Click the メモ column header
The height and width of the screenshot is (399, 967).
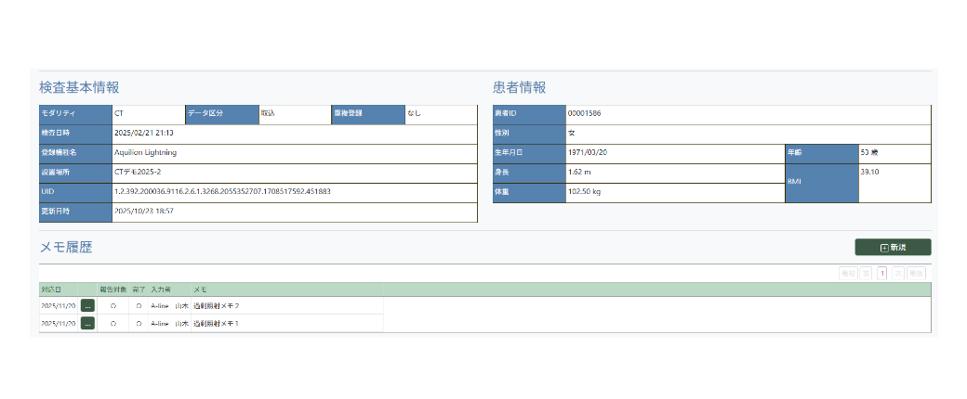pyautogui.click(x=200, y=290)
